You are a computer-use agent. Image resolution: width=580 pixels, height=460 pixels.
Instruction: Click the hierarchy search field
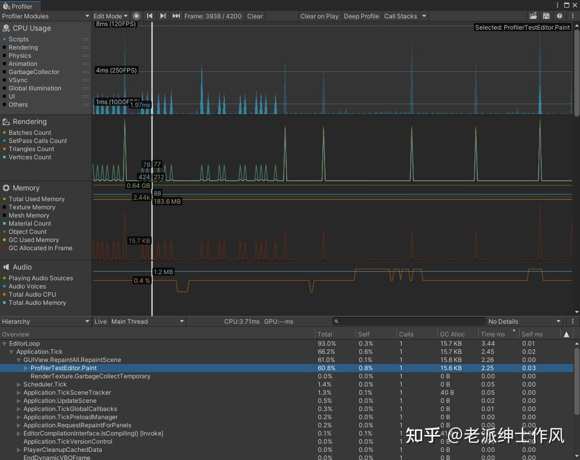(x=409, y=321)
